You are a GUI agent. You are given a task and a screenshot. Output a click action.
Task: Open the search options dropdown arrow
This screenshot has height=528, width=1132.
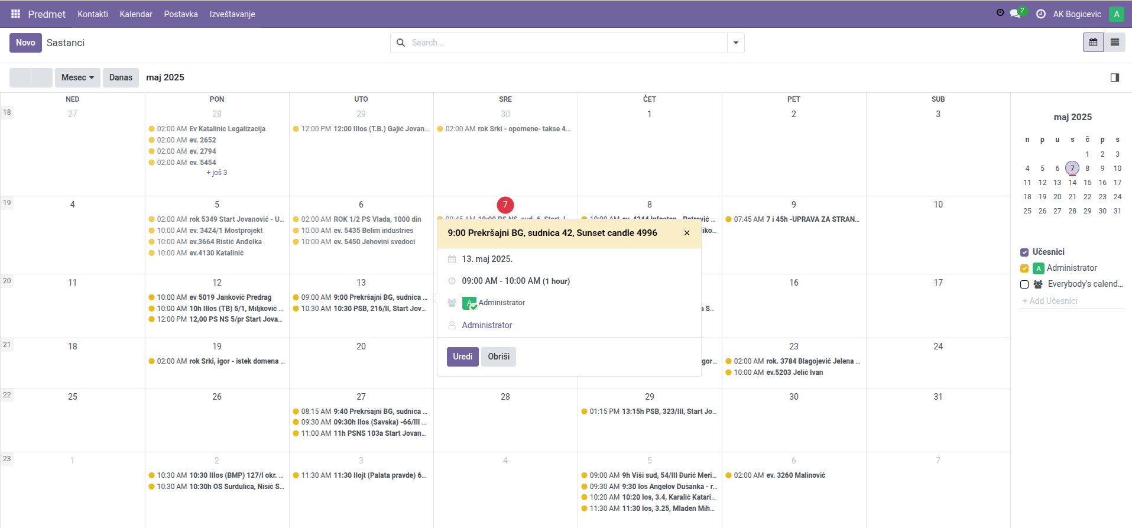click(x=736, y=43)
